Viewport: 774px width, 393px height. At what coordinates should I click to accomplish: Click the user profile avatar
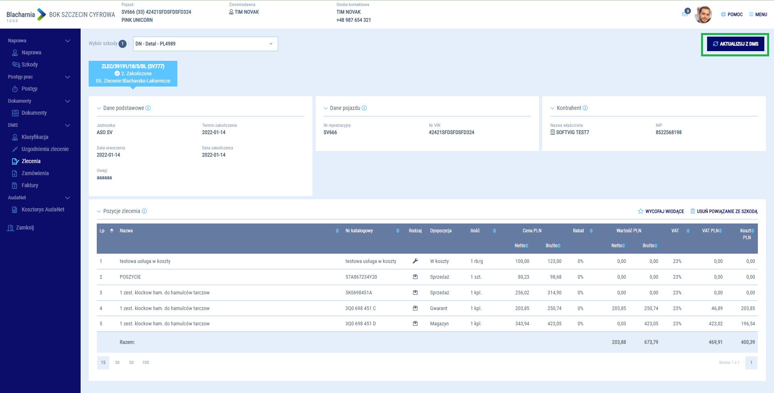[x=703, y=14]
